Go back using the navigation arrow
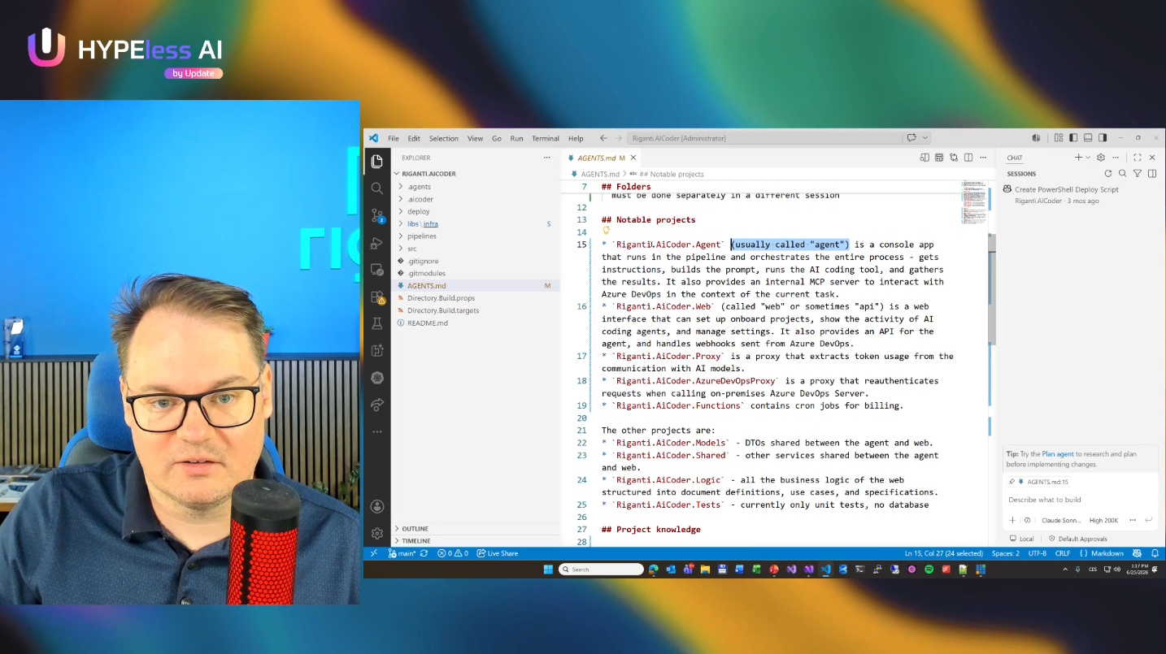The height and width of the screenshot is (654, 1166). point(603,138)
